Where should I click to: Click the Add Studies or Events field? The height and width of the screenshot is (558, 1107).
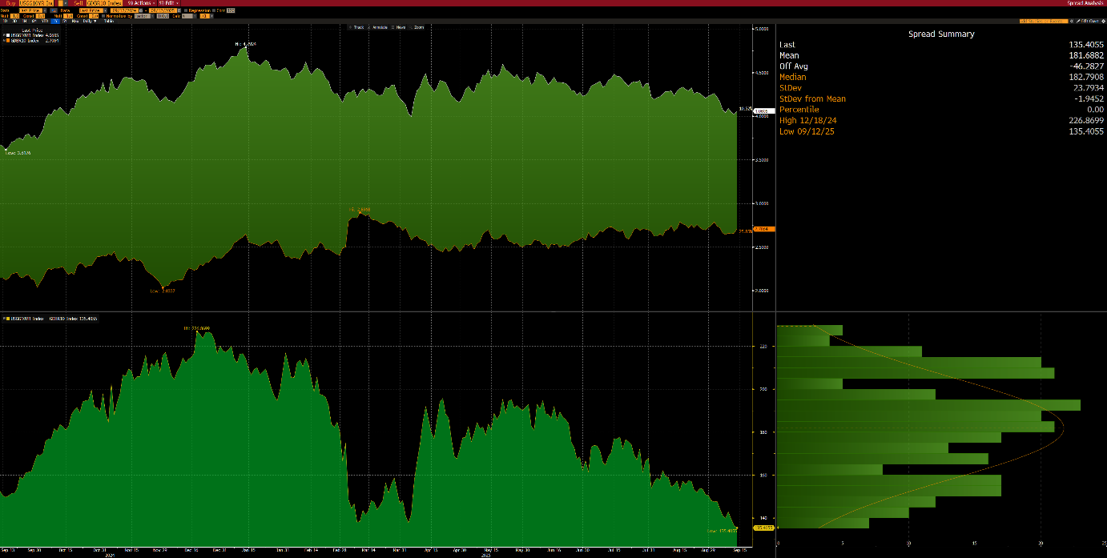click(x=1044, y=21)
